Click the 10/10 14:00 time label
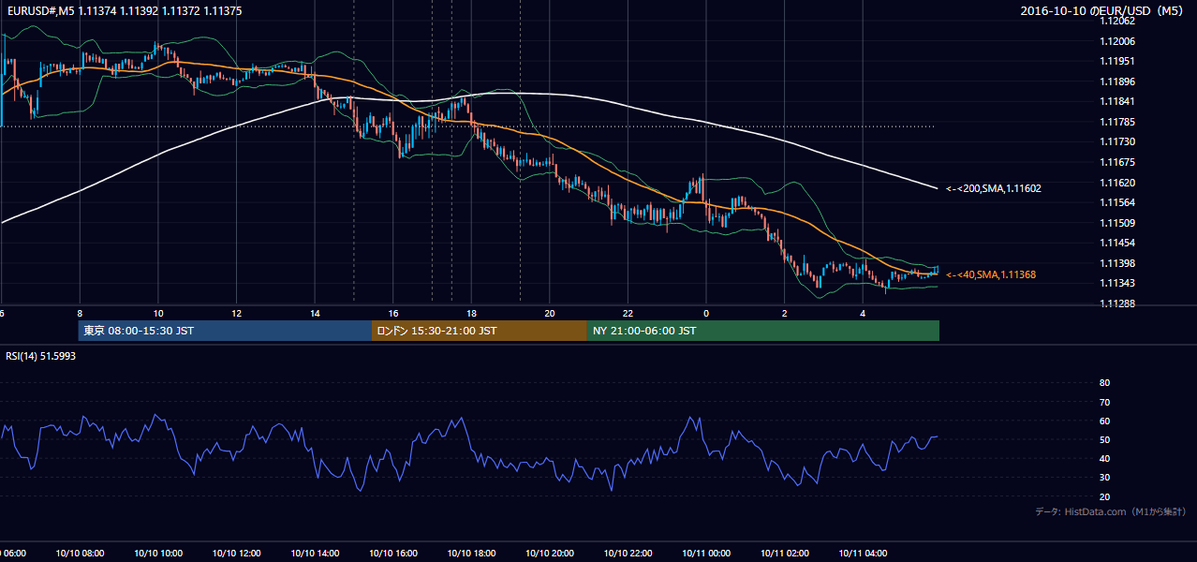The width and height of the screenshot is (1197, 562). click(x=315, y=554)
